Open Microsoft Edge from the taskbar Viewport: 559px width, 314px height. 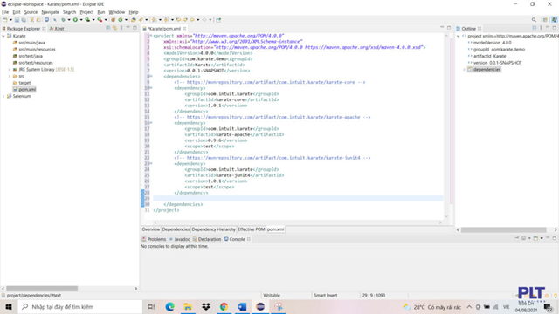(169, 306)
